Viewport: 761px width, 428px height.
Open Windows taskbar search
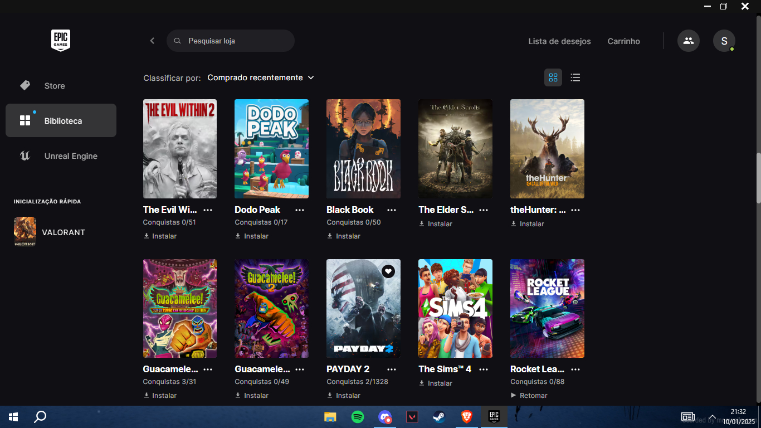pyautogui.click(x=40, y=417)
